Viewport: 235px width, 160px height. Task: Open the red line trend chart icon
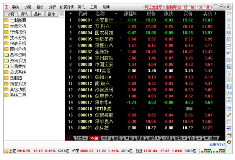(229, 46)
